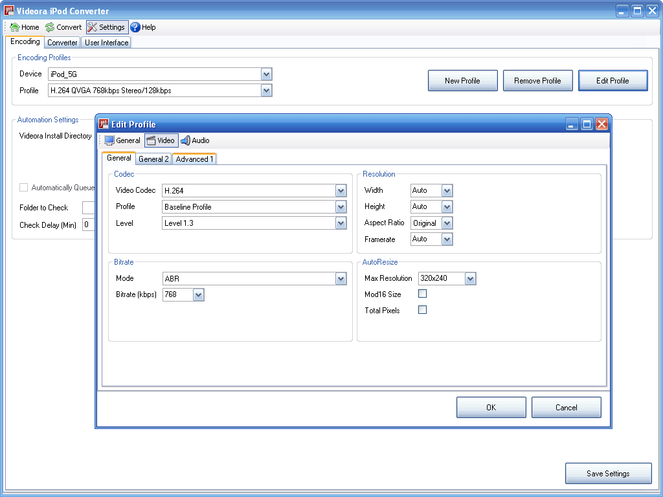Screen dimensions: 663x497
Task: Switch to the Converter tab
Action: [x=62, y=42]
